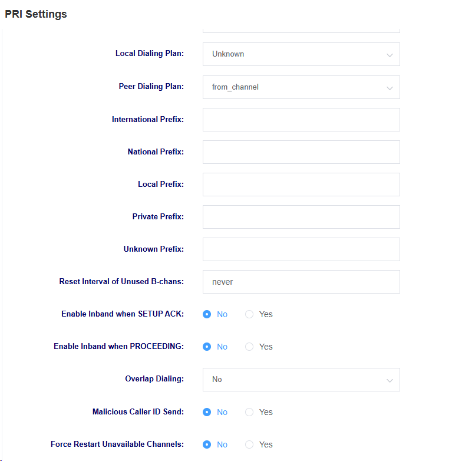
Task: Click the chevron arrow in Overlap Dialing
Action: tap(390, 380)
